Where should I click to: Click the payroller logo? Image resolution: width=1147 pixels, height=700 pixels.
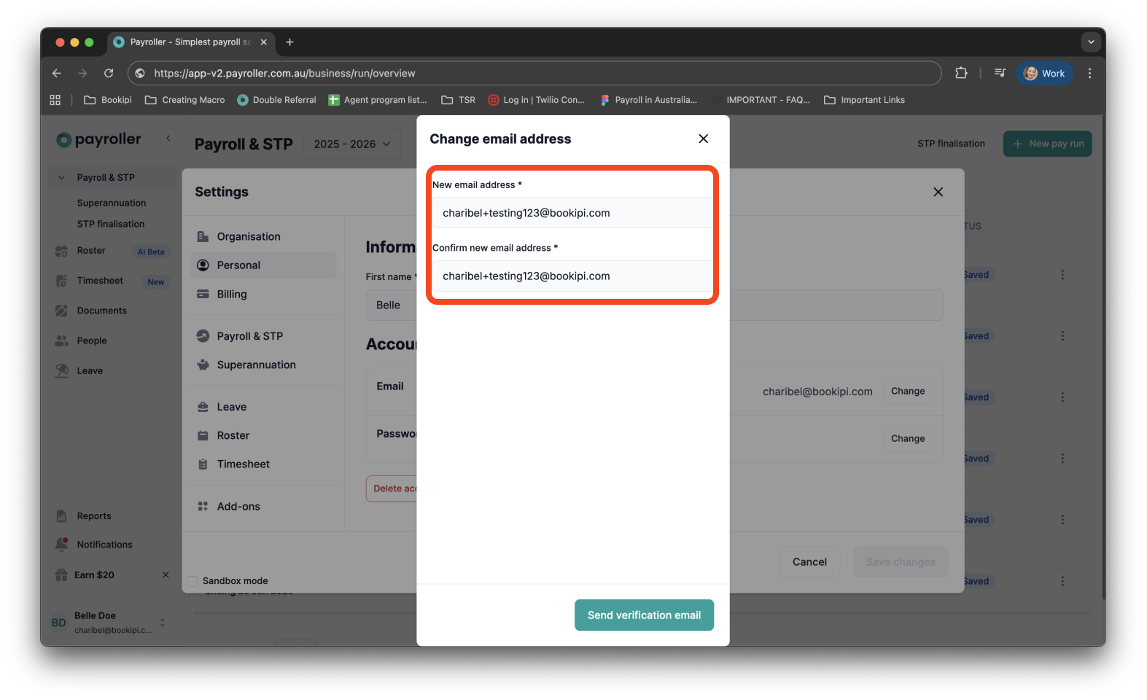(99, 139)
